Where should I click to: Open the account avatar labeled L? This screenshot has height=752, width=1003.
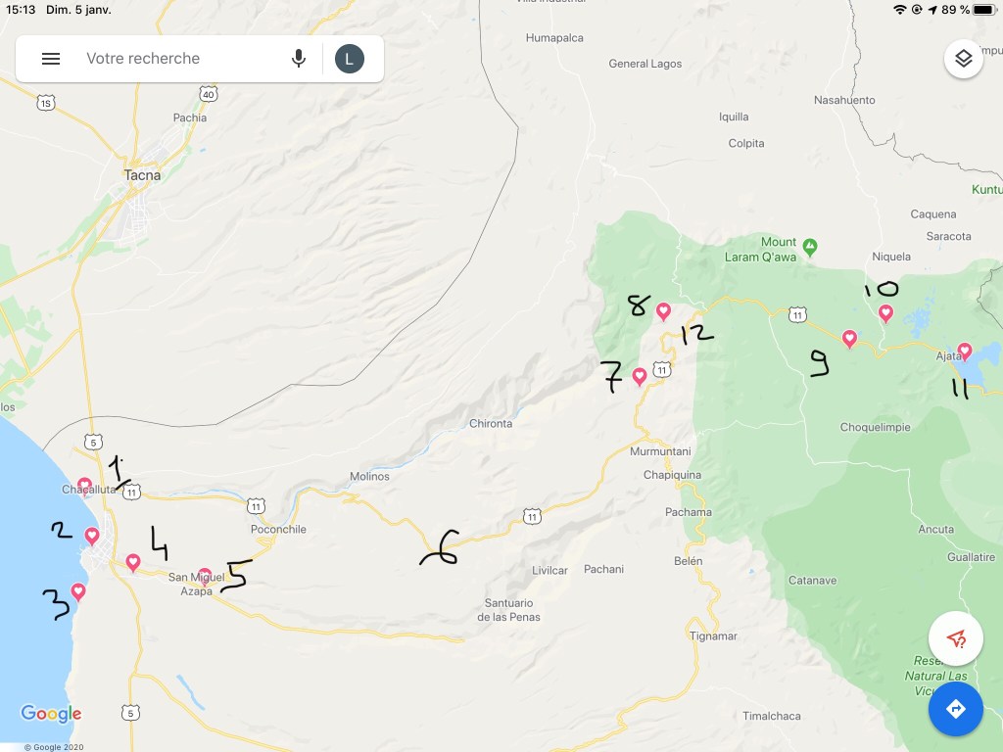(x=349, y=59)
